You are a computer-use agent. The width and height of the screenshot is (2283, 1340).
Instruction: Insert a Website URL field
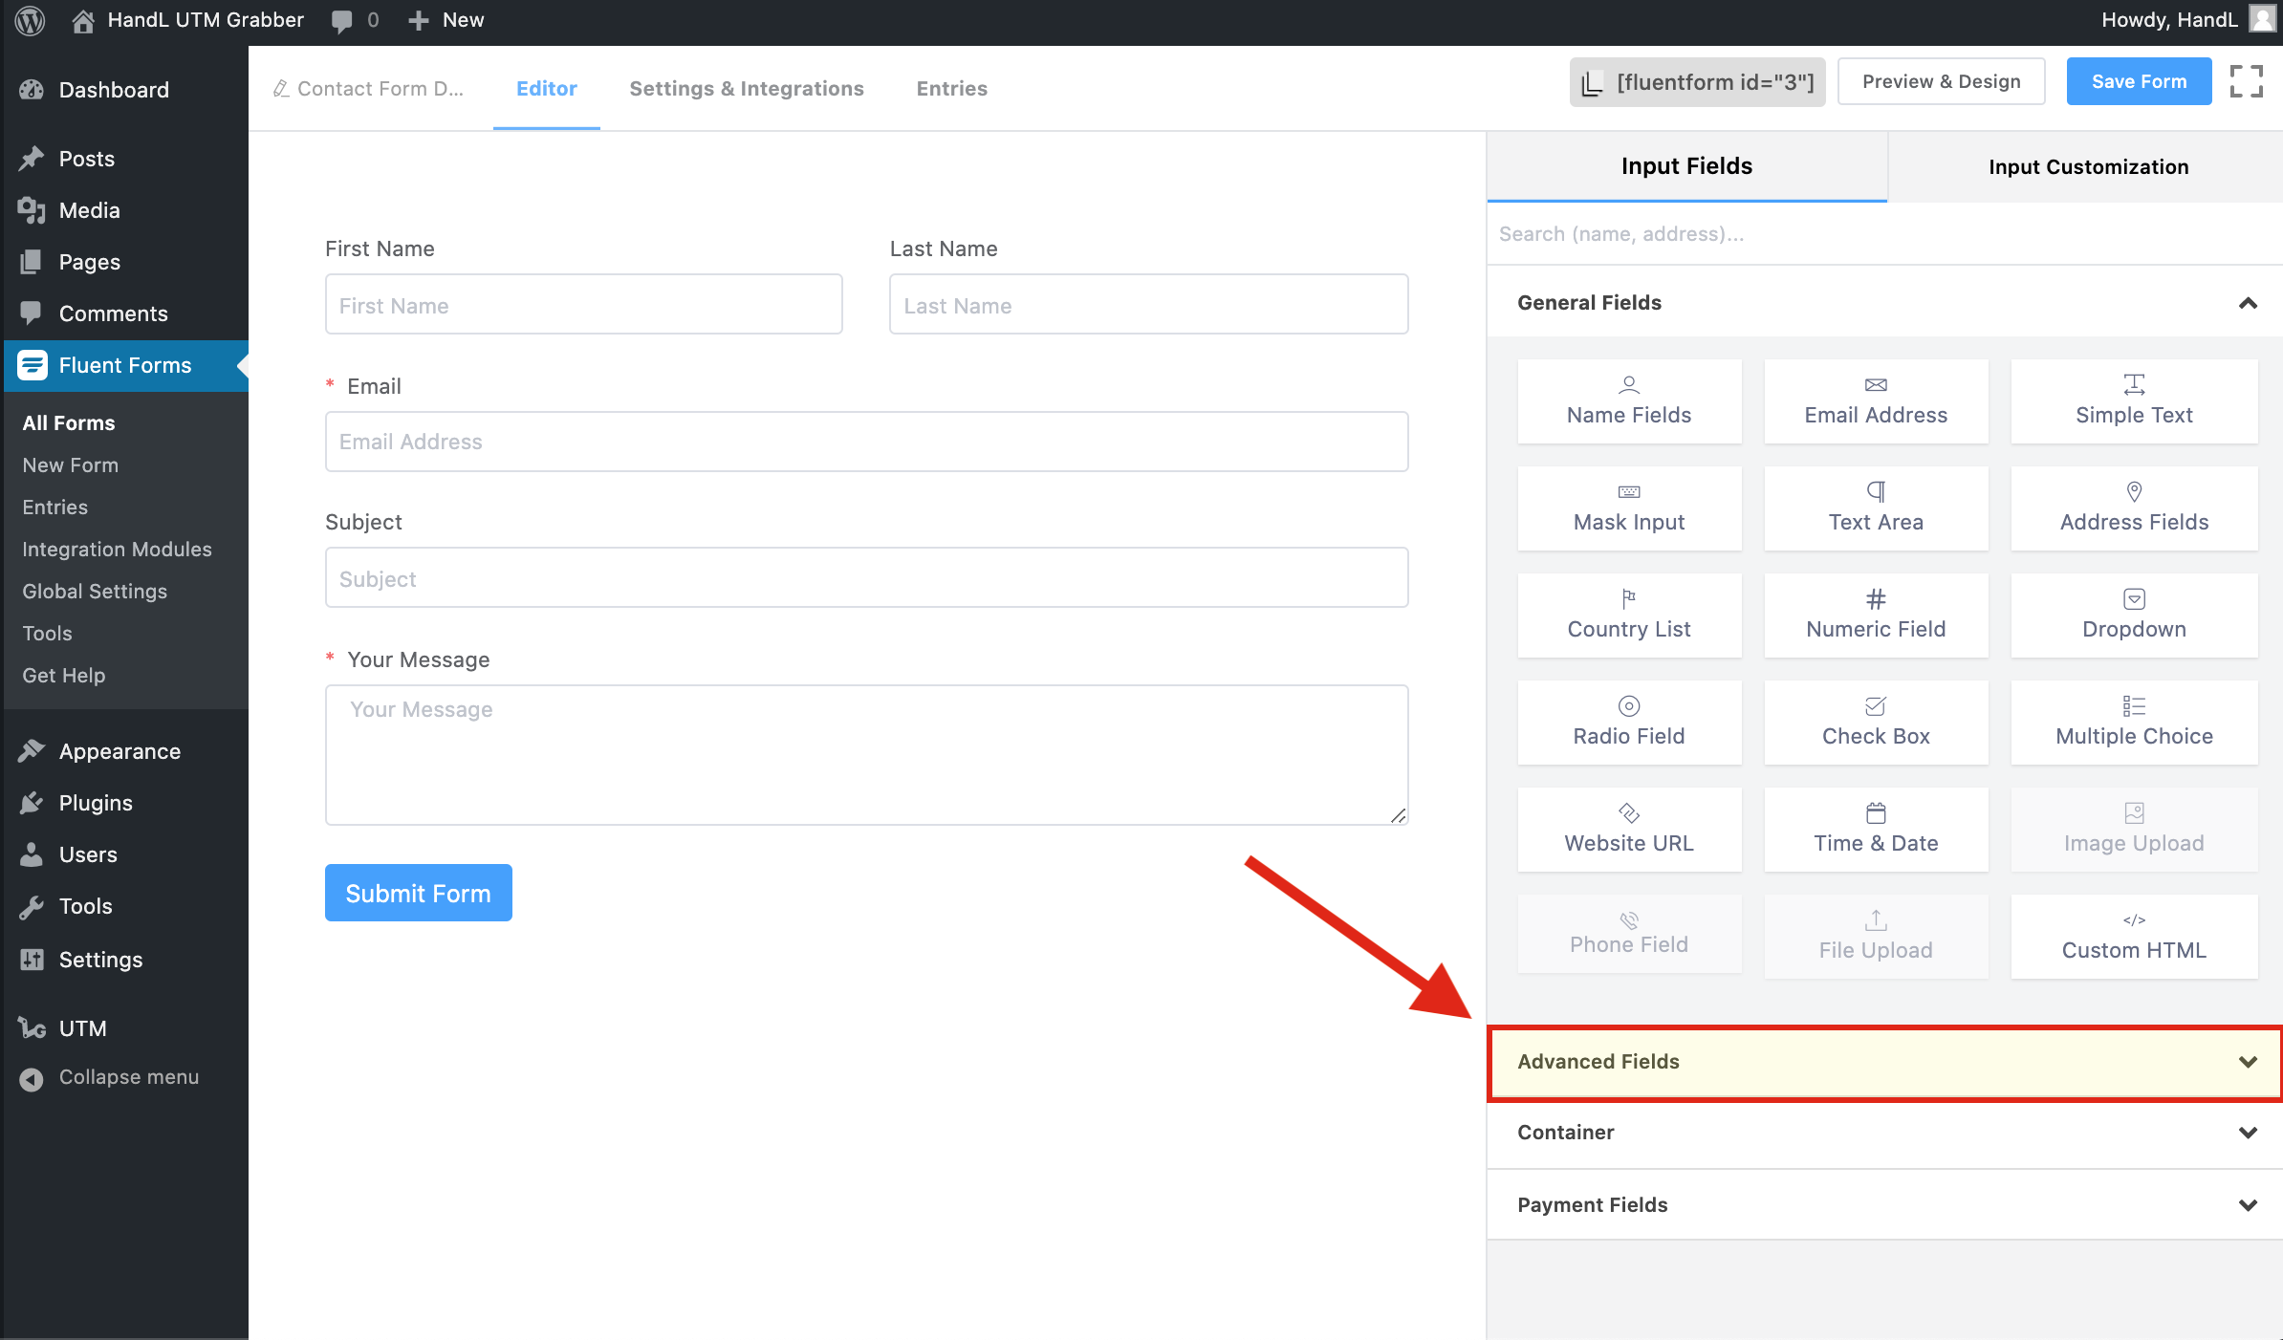tap(1628, 830)
